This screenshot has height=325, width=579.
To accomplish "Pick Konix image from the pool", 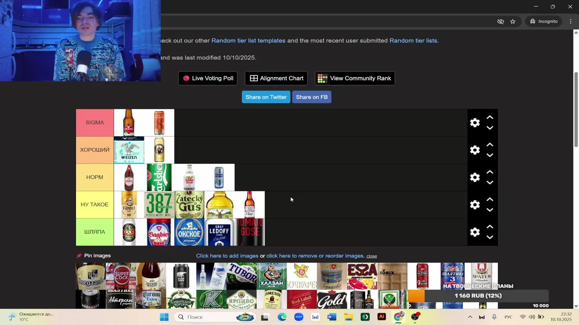I will [x=392, y=276].
